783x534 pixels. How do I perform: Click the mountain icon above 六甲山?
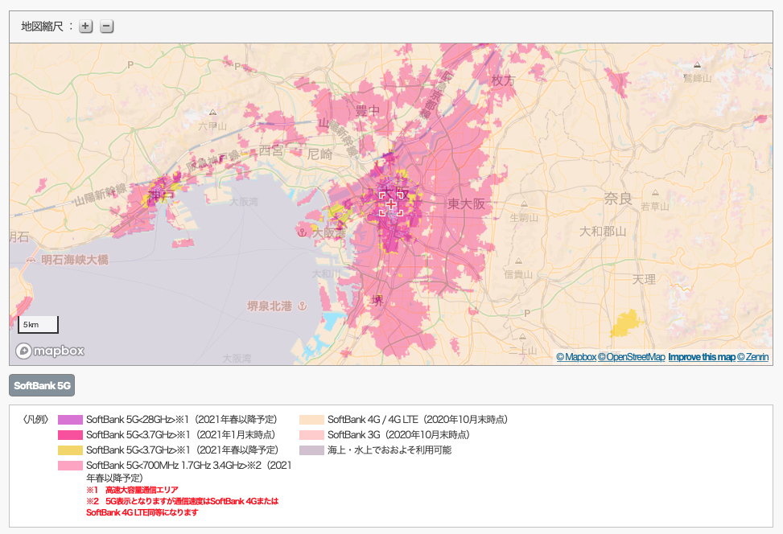pyautogui.click(x=213, y=113)
